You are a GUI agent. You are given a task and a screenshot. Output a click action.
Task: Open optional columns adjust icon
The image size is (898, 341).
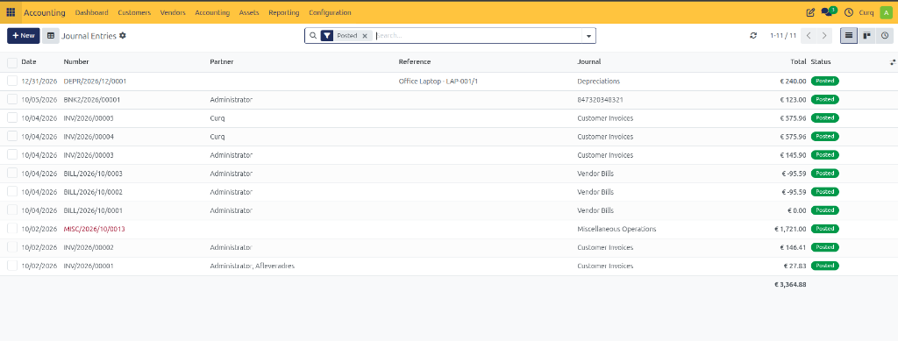(892, 61)
